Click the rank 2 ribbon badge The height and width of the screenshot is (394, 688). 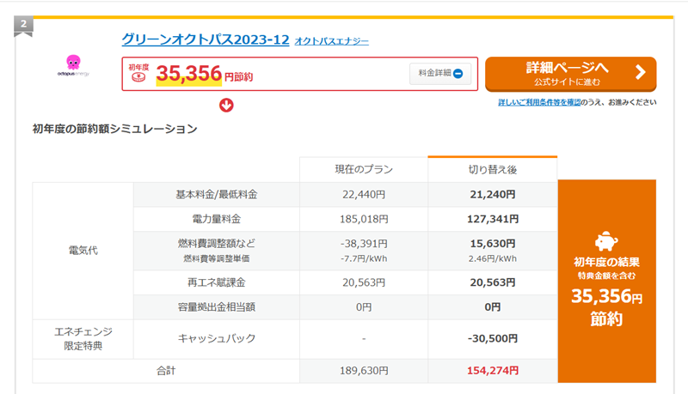click(x=24, y=25)
